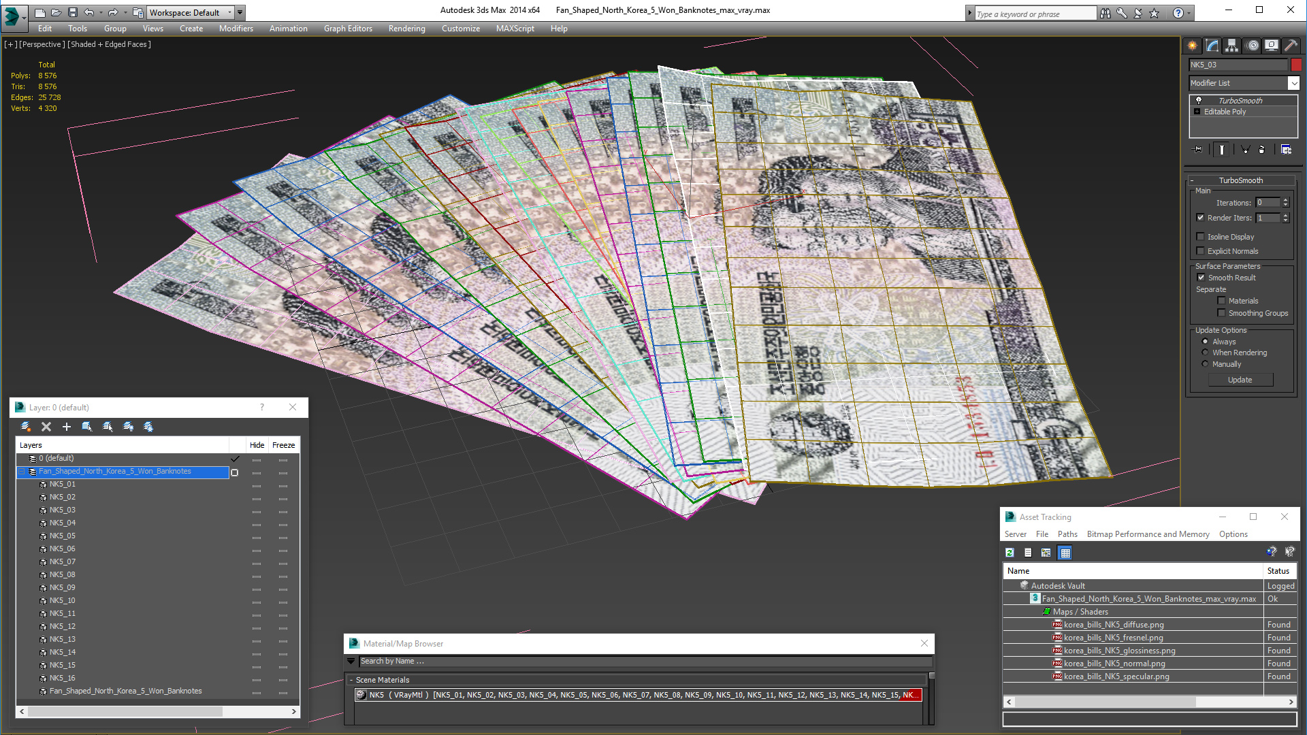Enable Render Iters checkbox
The width and height of the screenshot is (1307, 735).
click(1200, 218)
